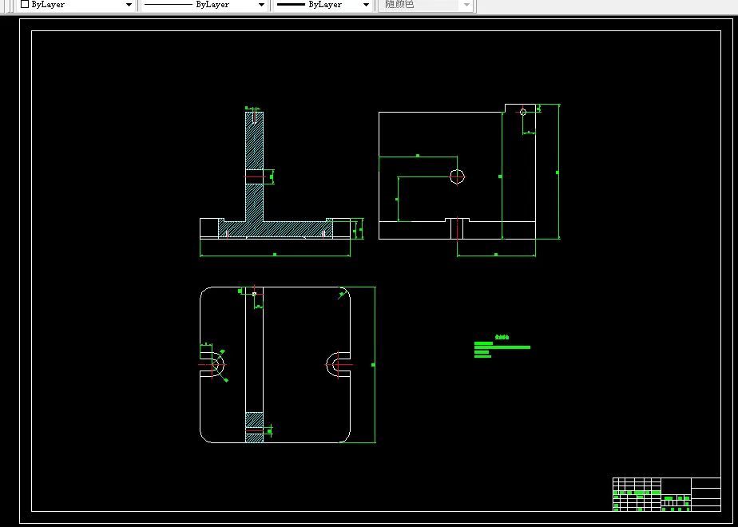Click the thick lineweight preview line sample
This screenshot has width=738, height=527.
291,5
